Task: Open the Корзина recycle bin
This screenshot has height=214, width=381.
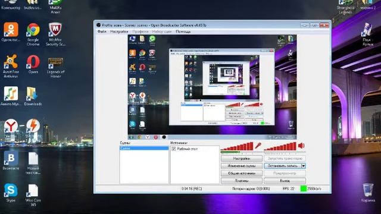Action: (368, 193)
